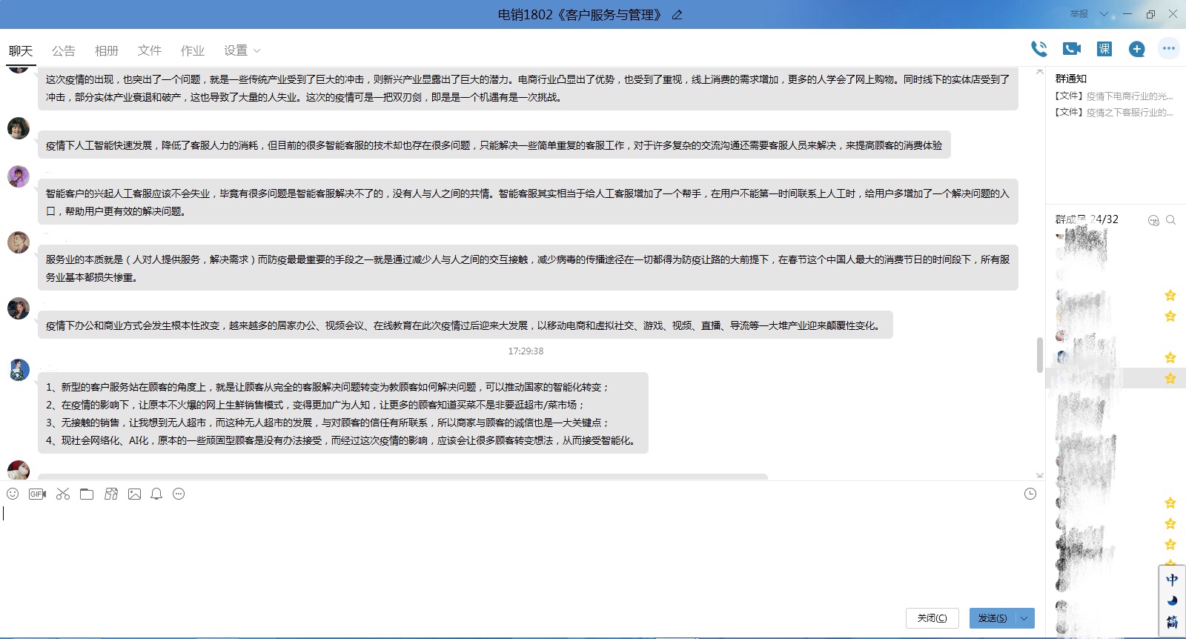Toggle the 简 simplified character mode

(1172, 622)
